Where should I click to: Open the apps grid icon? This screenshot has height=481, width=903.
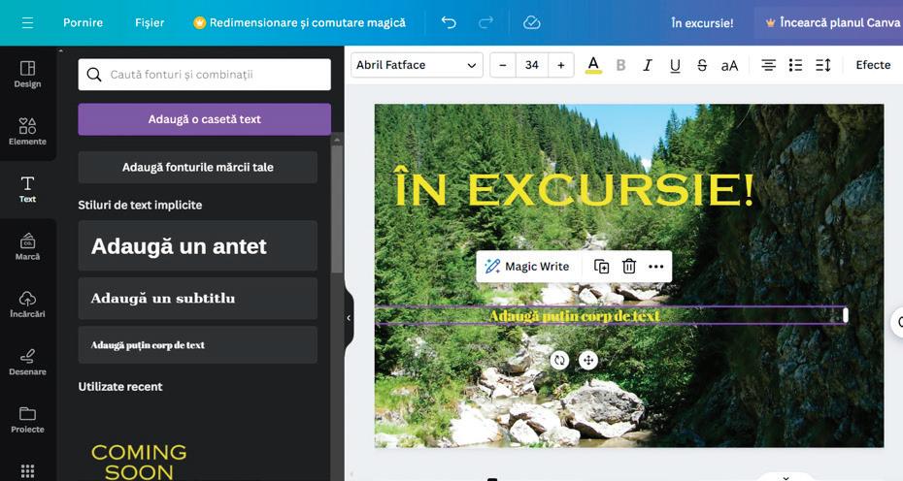tap(27, 470)
